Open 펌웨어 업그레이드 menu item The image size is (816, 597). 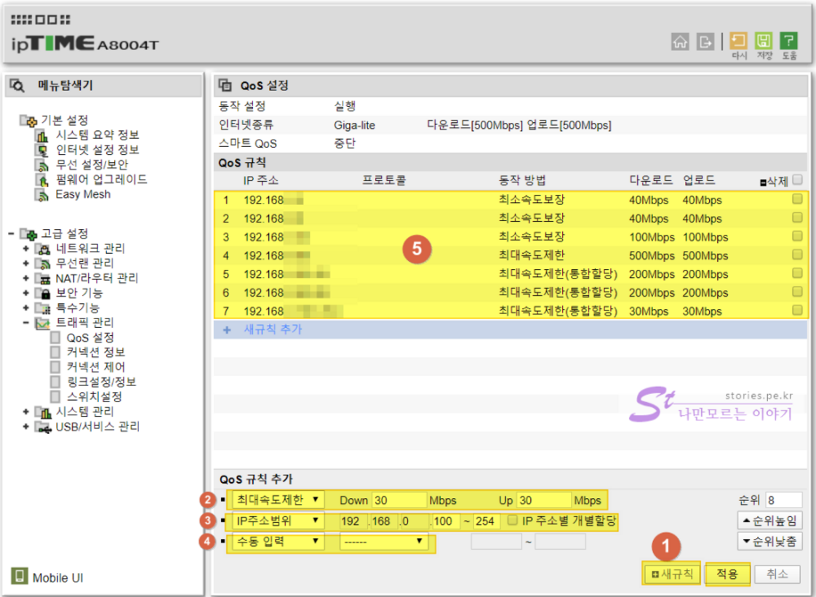pos(101,180)
